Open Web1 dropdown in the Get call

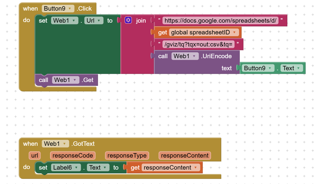tap(66, 80)
